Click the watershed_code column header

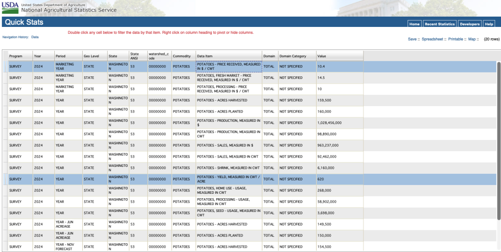pos(159,56)
